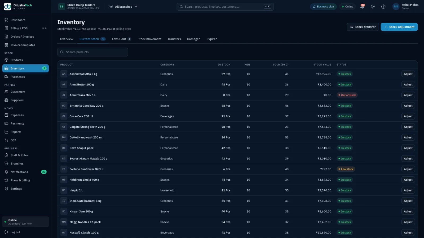Screen dimensions: 424x238
Task: Open the Transfers tab
Action: (x=174, y=39)
